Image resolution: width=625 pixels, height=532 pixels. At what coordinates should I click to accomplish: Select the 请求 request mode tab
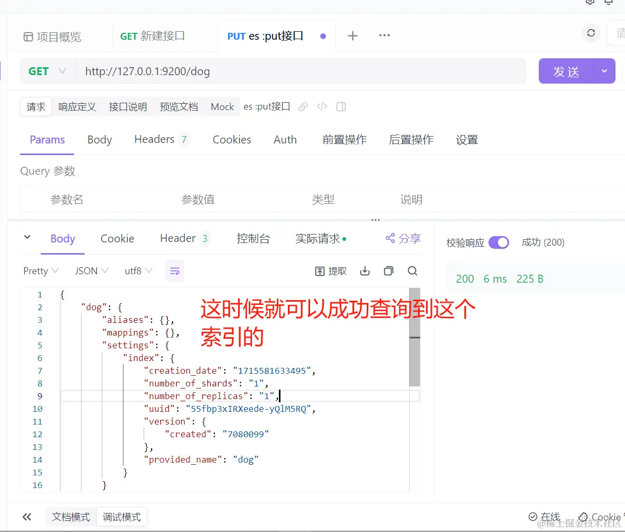36,107
